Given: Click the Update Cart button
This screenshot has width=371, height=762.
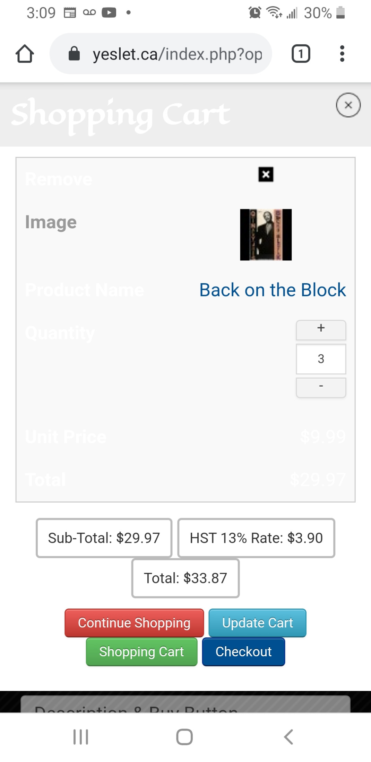Looking at the screenshot, I should coord(258,623).
